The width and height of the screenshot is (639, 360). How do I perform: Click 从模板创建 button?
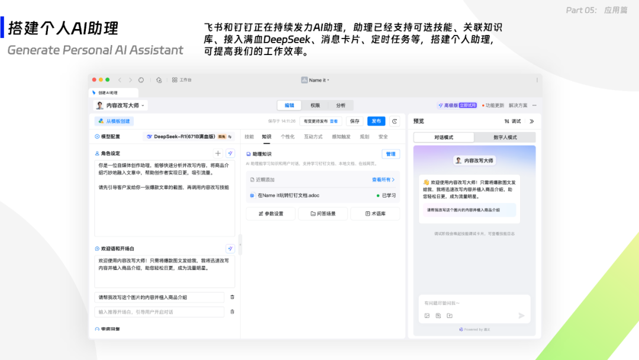coord(115,121)
